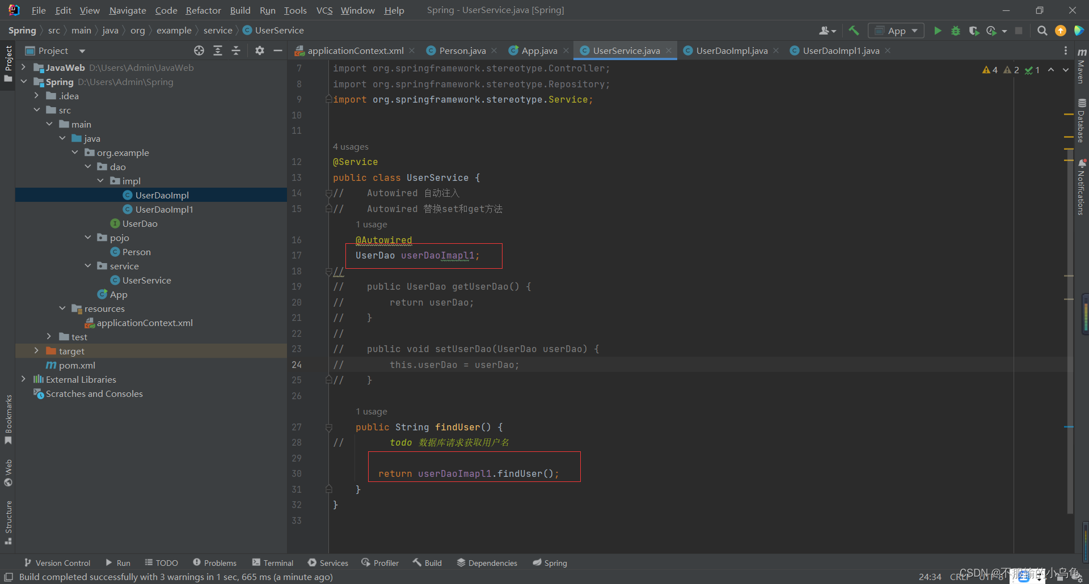The image size is (1089, 584).
Task: Click the 'service' breadcrumb in navigation bar
Action: pos(218,31)
